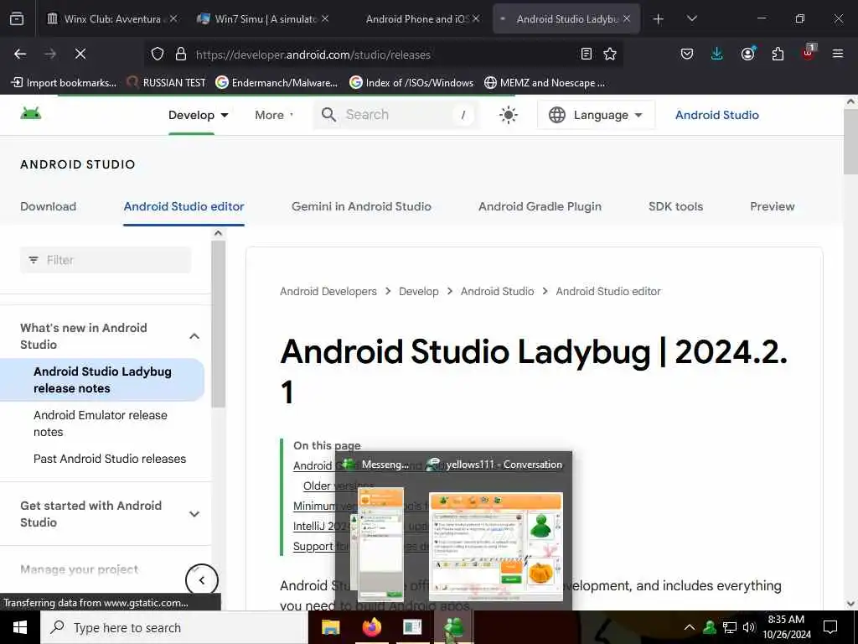Open the volume tray icon

tap(749, 627)
